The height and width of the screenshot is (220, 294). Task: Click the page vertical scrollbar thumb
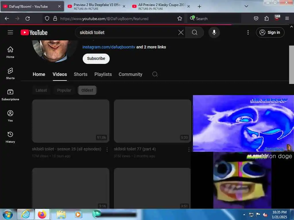pyautogui.click(x=291, y=64)
